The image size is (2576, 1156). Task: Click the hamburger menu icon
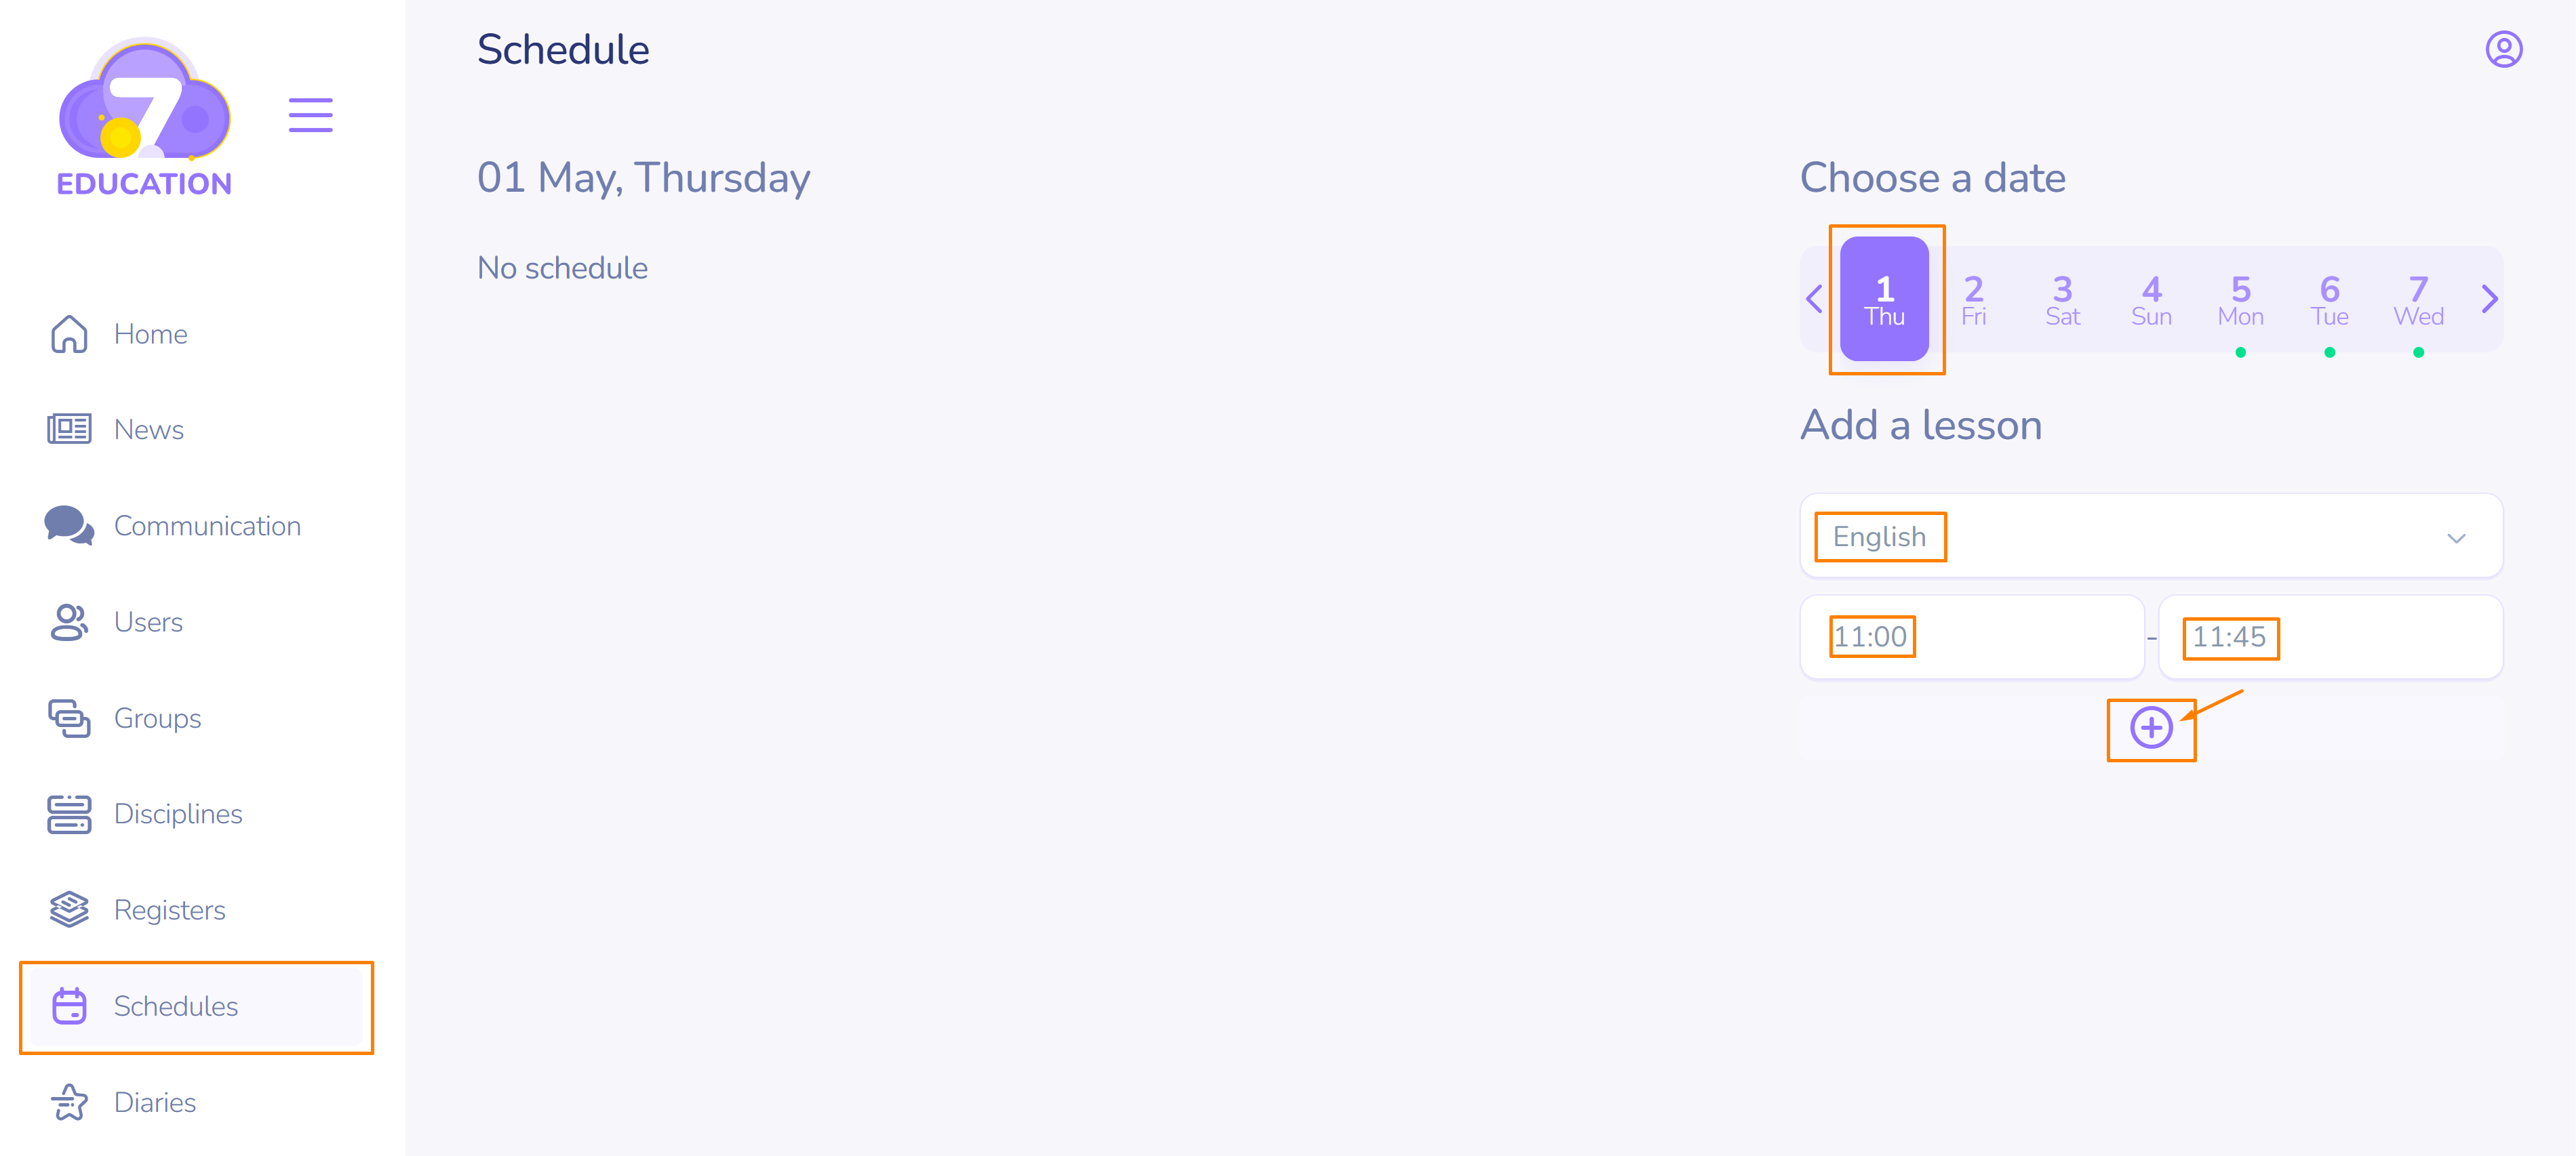tap(310, 115)
